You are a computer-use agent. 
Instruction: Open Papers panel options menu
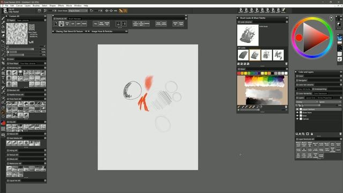click(45, 20)
